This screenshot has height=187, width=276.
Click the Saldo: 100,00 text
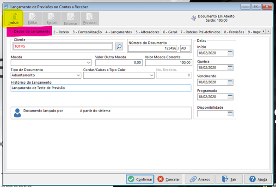coord(216,20)
